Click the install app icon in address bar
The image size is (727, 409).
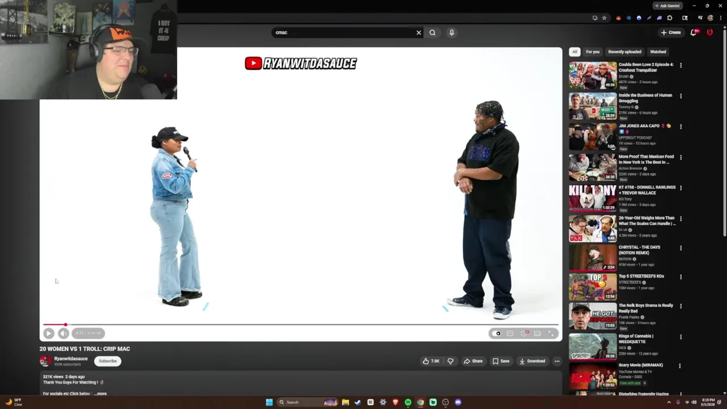[x=595, y=18]
